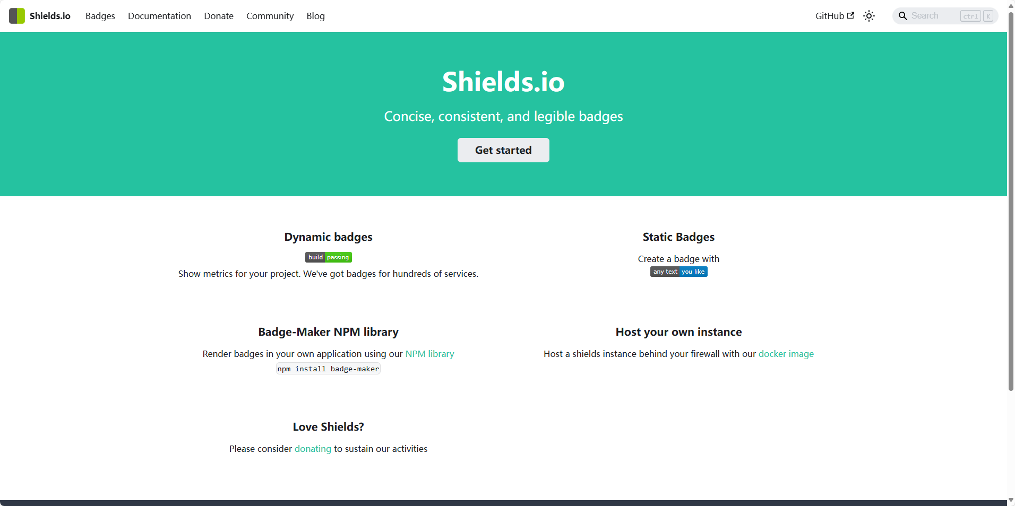1015x506 pixels.
Task: Open the NPM library link
Action: pyautogui.click(x=429, y=354)
